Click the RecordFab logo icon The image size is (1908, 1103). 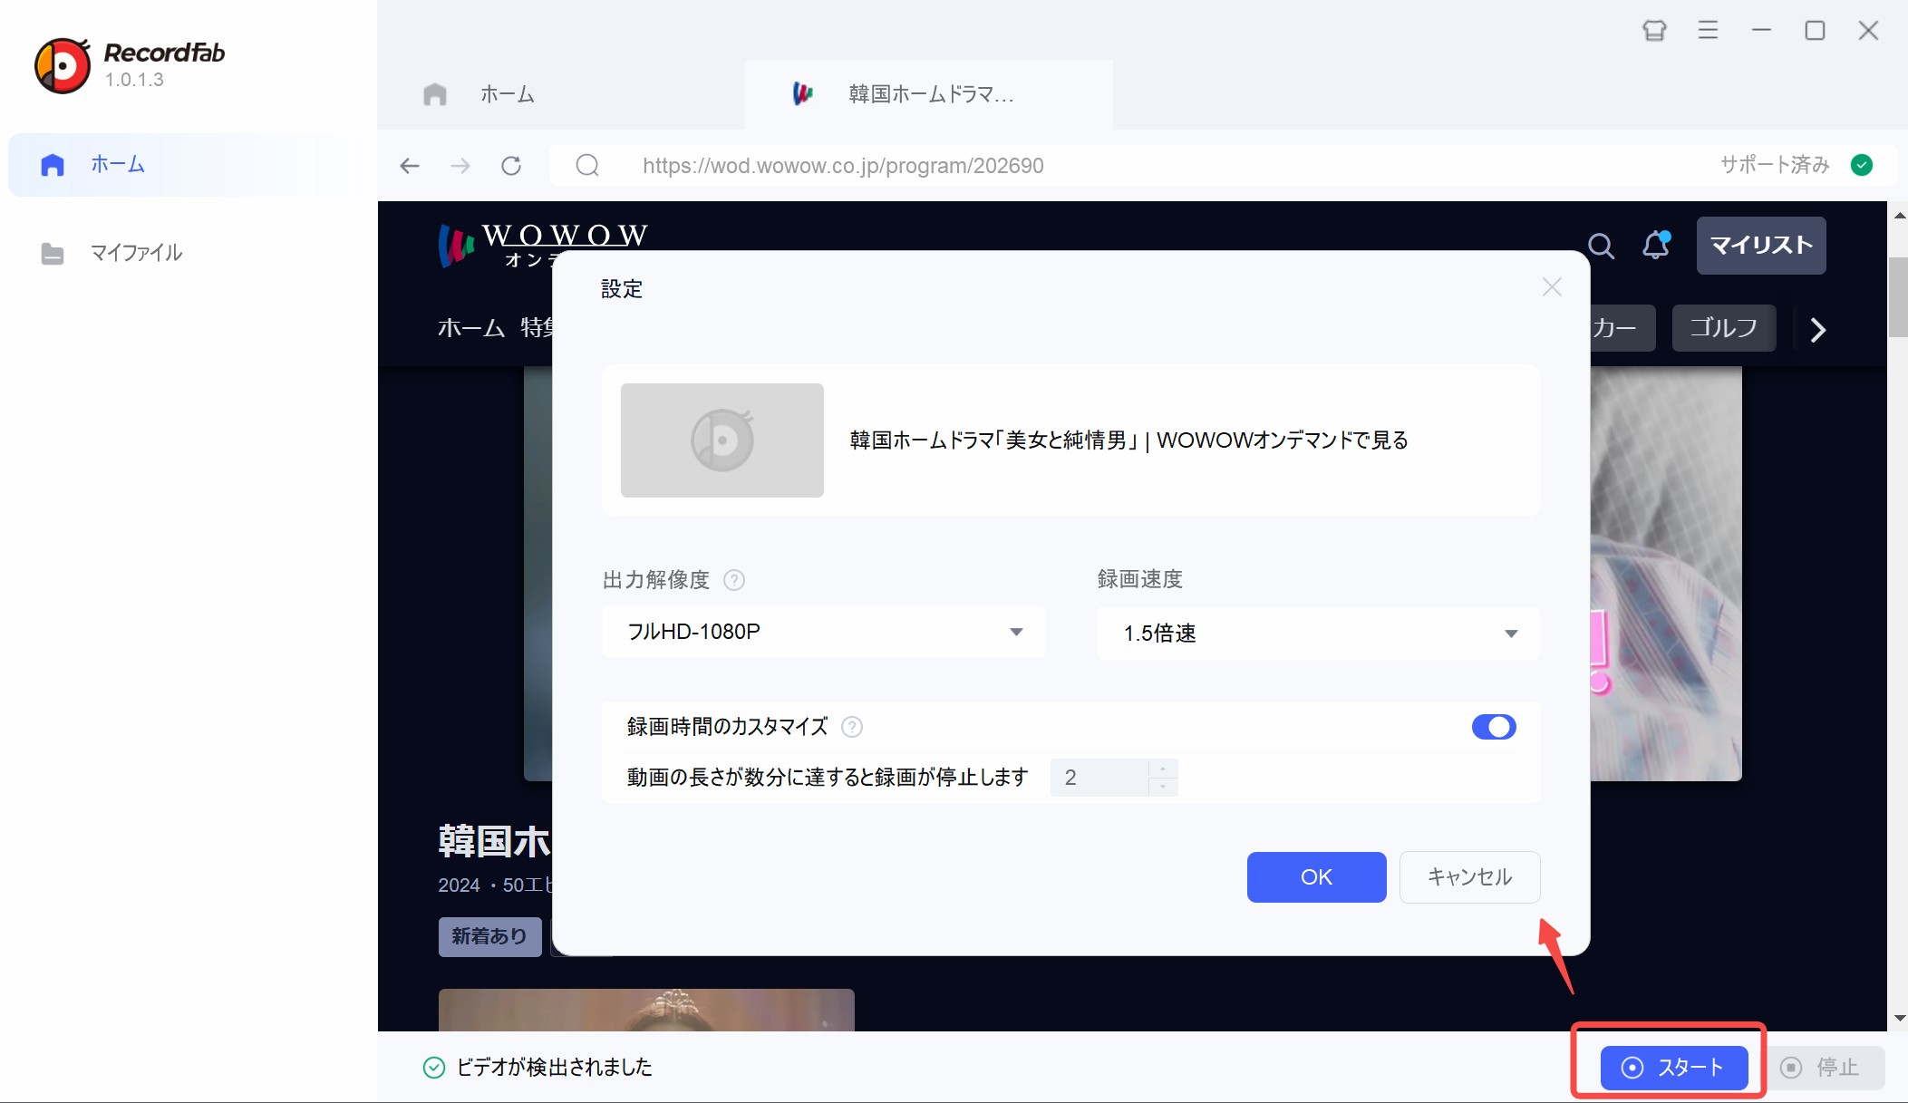pos(62,65)
